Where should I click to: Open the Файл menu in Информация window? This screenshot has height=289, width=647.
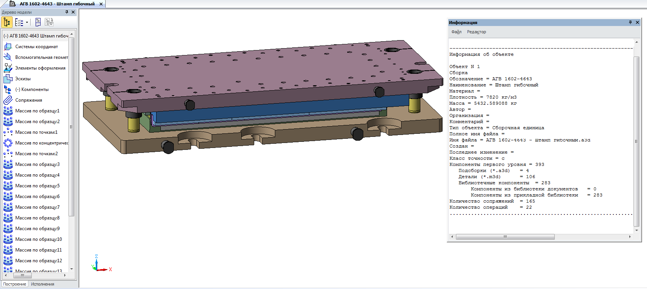coord(456,32)
